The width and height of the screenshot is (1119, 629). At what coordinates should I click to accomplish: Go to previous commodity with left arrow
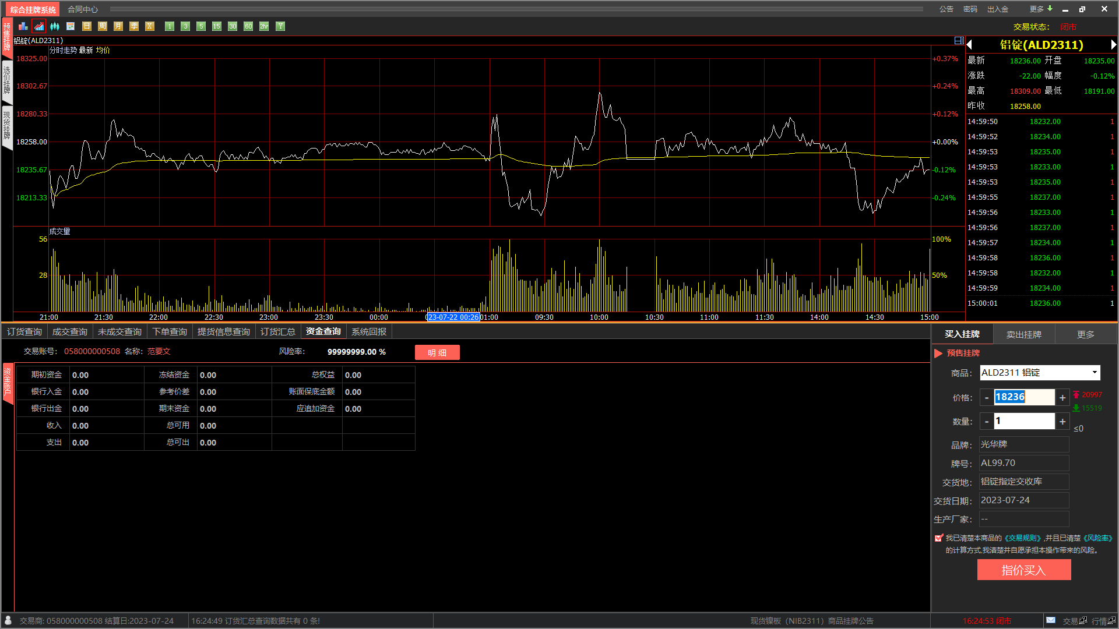(x=970, y=45)
